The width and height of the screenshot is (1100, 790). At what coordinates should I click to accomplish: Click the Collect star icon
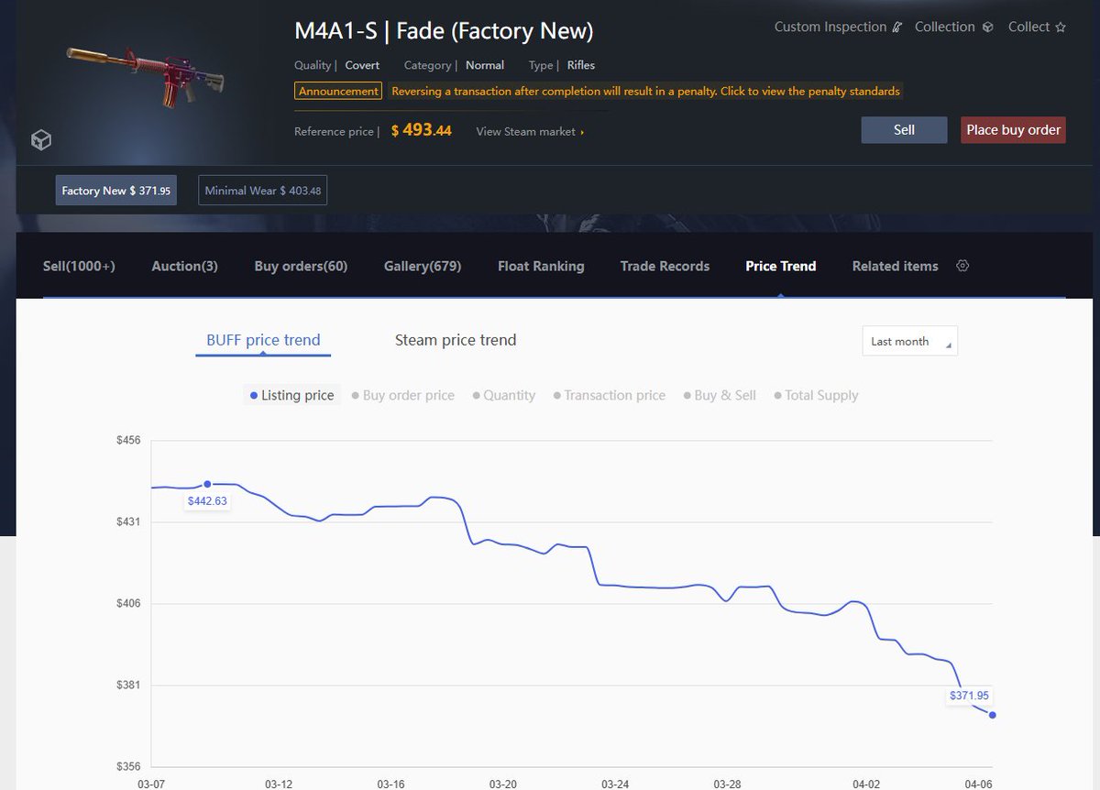[1061, 27]
